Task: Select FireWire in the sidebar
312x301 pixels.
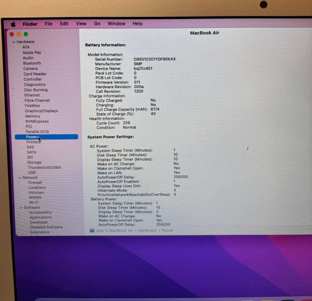Action: (x=32, y=106)
